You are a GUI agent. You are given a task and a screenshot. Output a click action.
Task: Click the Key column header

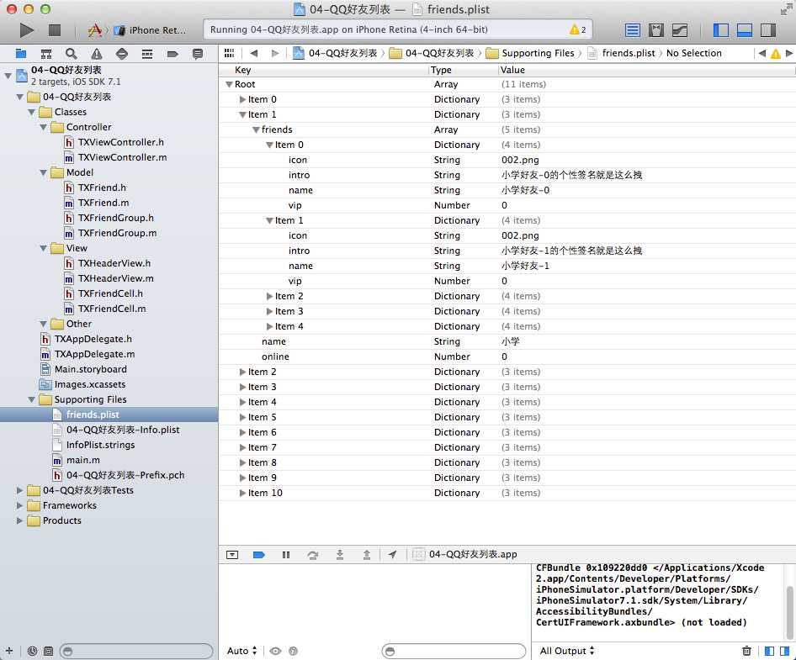[x=242, y=70]
